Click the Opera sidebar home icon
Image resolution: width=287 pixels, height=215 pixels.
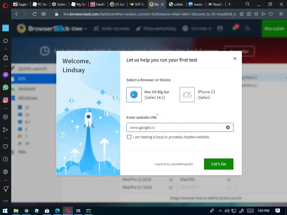pos(6,28)
